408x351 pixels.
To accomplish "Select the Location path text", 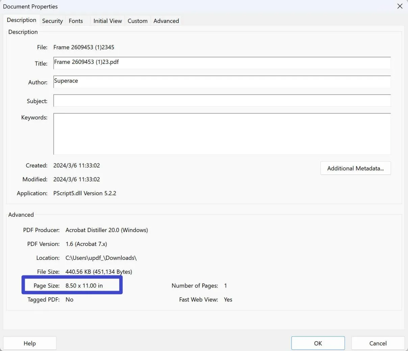I will point(101,257).
